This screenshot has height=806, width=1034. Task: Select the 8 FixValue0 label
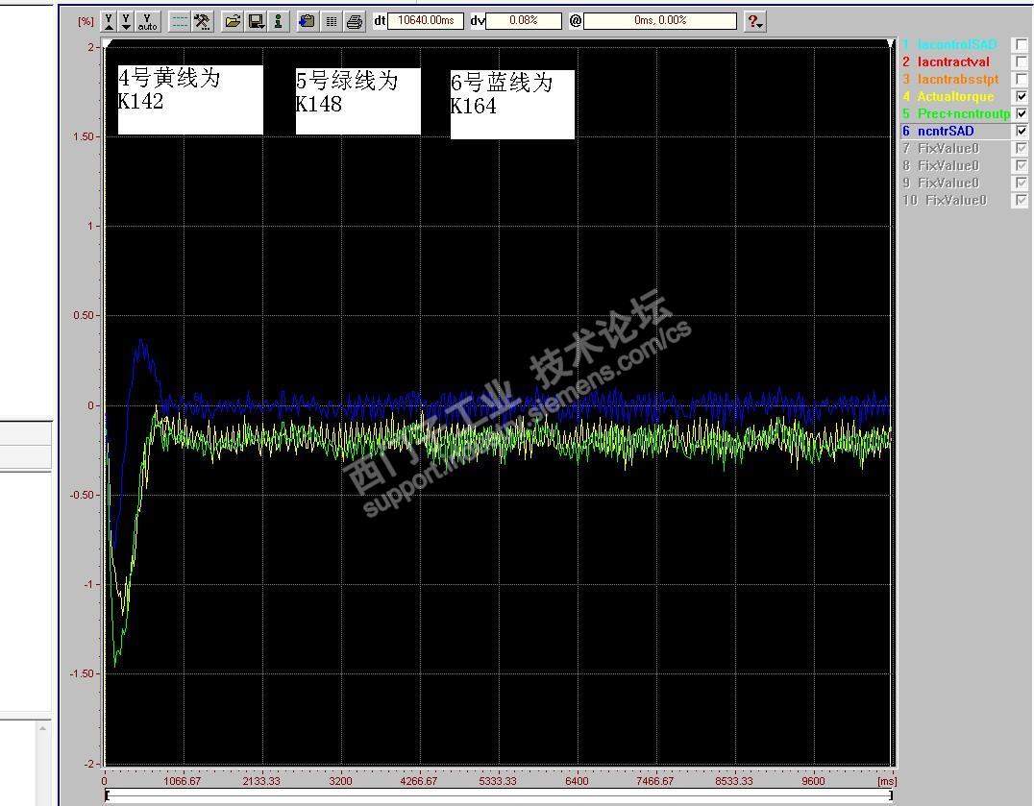point(948,165)
